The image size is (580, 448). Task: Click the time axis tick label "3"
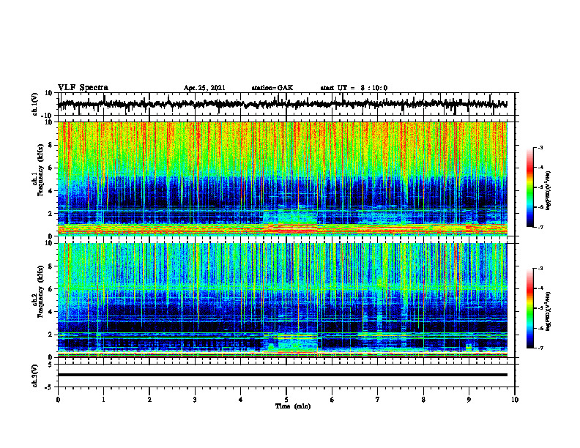pyautogui.click(x=195, y=400)
